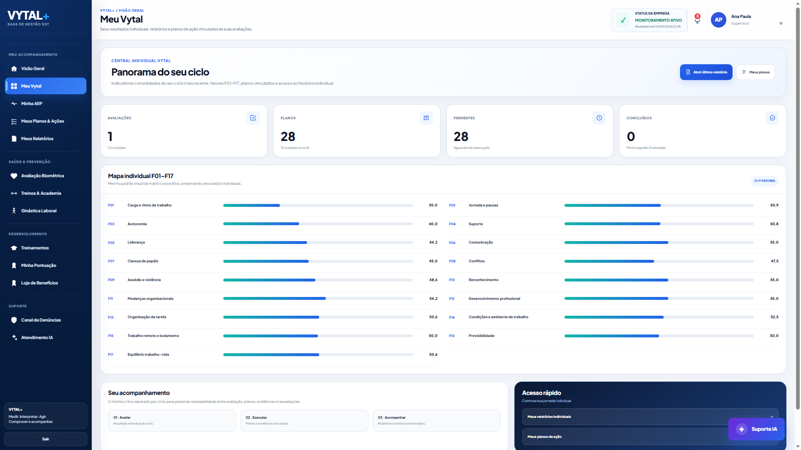Open the Avaliações card checkmark icon
The height and width of the screenshot is (450, 801).
(x=253, y=118)
